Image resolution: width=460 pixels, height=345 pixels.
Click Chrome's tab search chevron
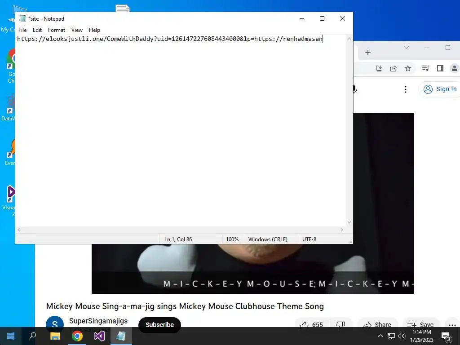(406, 48)
